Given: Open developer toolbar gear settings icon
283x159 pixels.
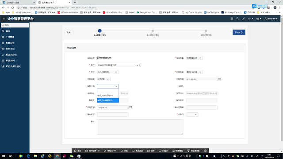Looking at the screenshot, I should (x=205, y=151).
